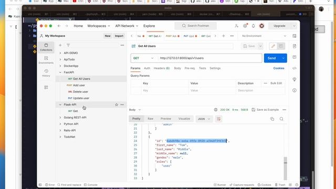Open the Environments sidebar panel

coord(46,60)
